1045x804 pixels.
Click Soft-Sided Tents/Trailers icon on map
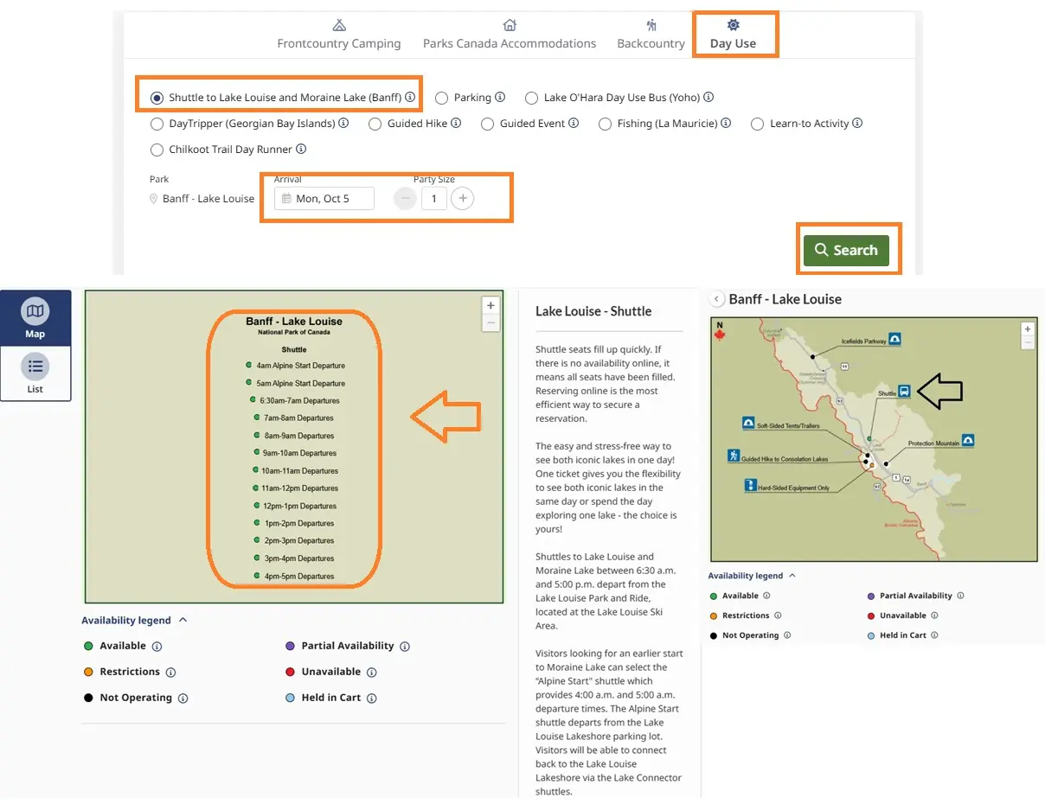[748, 424]
